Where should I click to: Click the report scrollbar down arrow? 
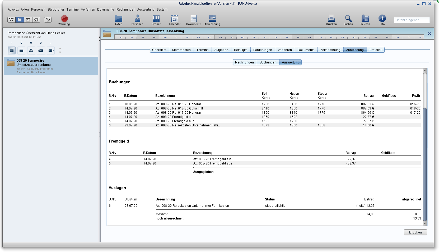(425, 223)
